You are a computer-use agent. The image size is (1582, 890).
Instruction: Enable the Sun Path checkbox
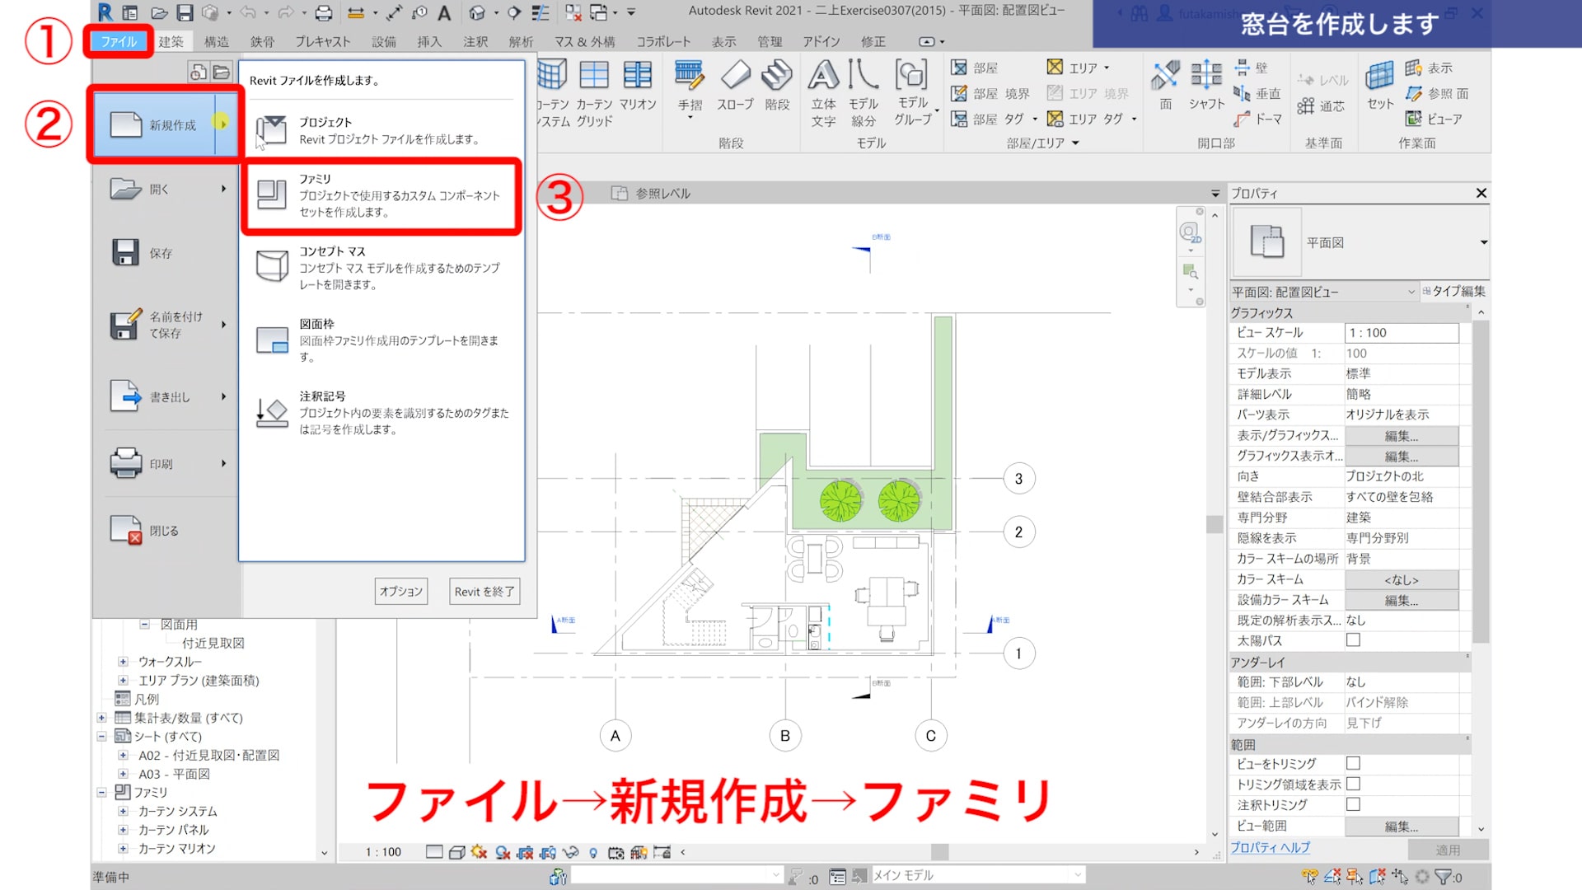pos(1353,640)
